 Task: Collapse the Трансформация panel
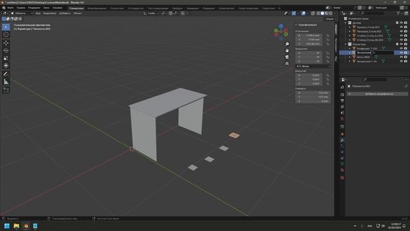coord(306,24)
